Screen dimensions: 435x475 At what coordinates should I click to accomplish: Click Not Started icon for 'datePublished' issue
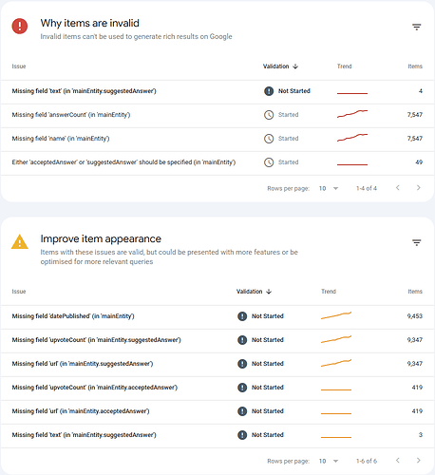pyautogui.click(x=242, y=316)
